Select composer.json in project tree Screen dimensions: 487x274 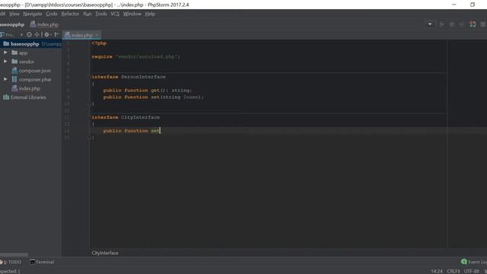point(35,71)
